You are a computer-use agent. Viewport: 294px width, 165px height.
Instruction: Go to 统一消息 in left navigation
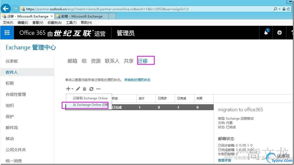coord(14,161)
